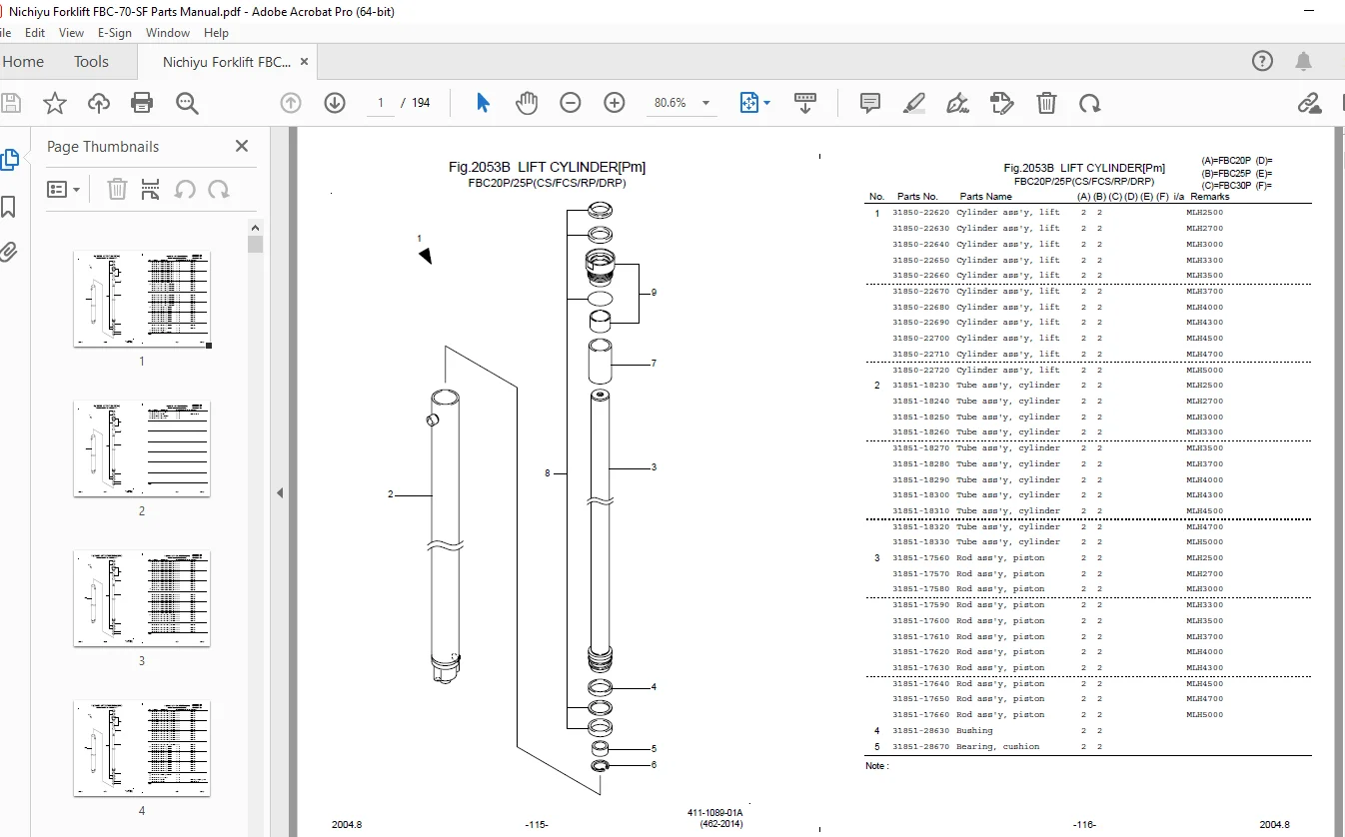Zoom in with the plus circle

tap(615, 103)
